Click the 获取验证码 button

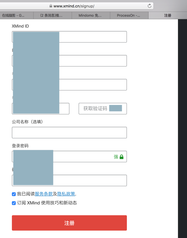point(103,109)
